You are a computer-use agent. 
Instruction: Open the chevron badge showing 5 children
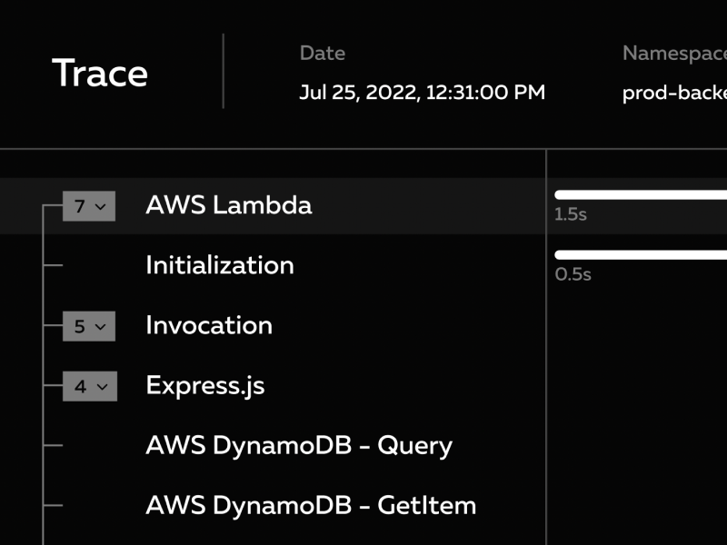(x=88, y=325)
